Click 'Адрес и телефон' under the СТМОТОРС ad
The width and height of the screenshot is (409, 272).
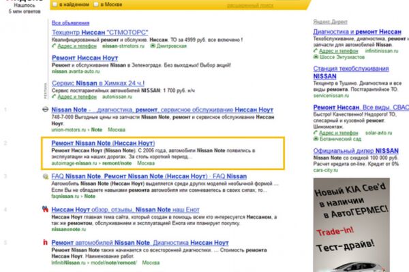pyautogui.click(x=77, y=46)
